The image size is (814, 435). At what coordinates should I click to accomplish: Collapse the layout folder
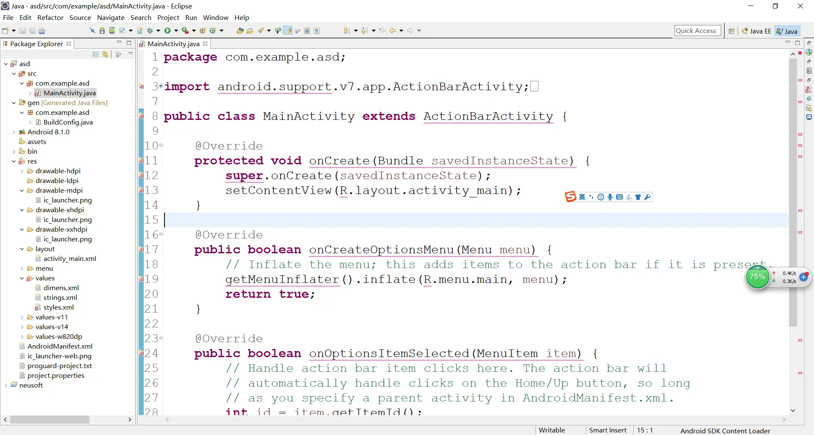22,249
